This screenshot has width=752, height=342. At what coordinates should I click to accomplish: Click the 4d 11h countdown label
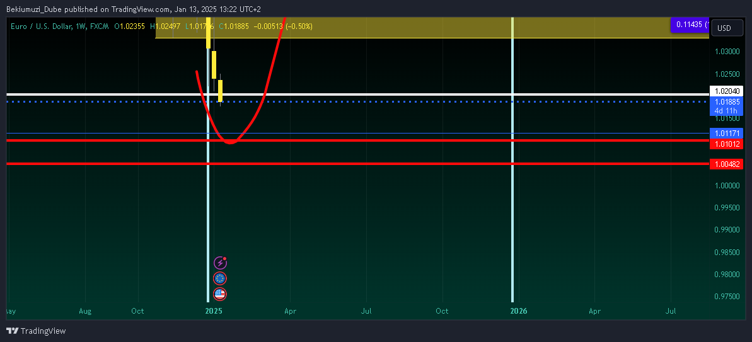click(x=726, y=111)
